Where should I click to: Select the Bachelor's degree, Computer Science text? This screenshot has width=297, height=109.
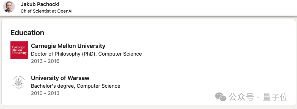(x=76, y=86)
